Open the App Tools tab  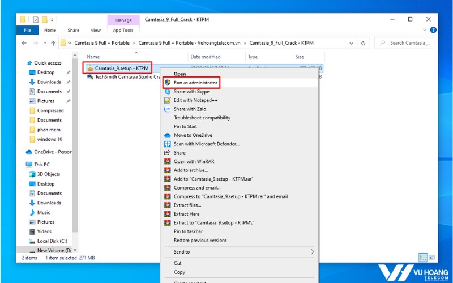[x=123, y=30]
